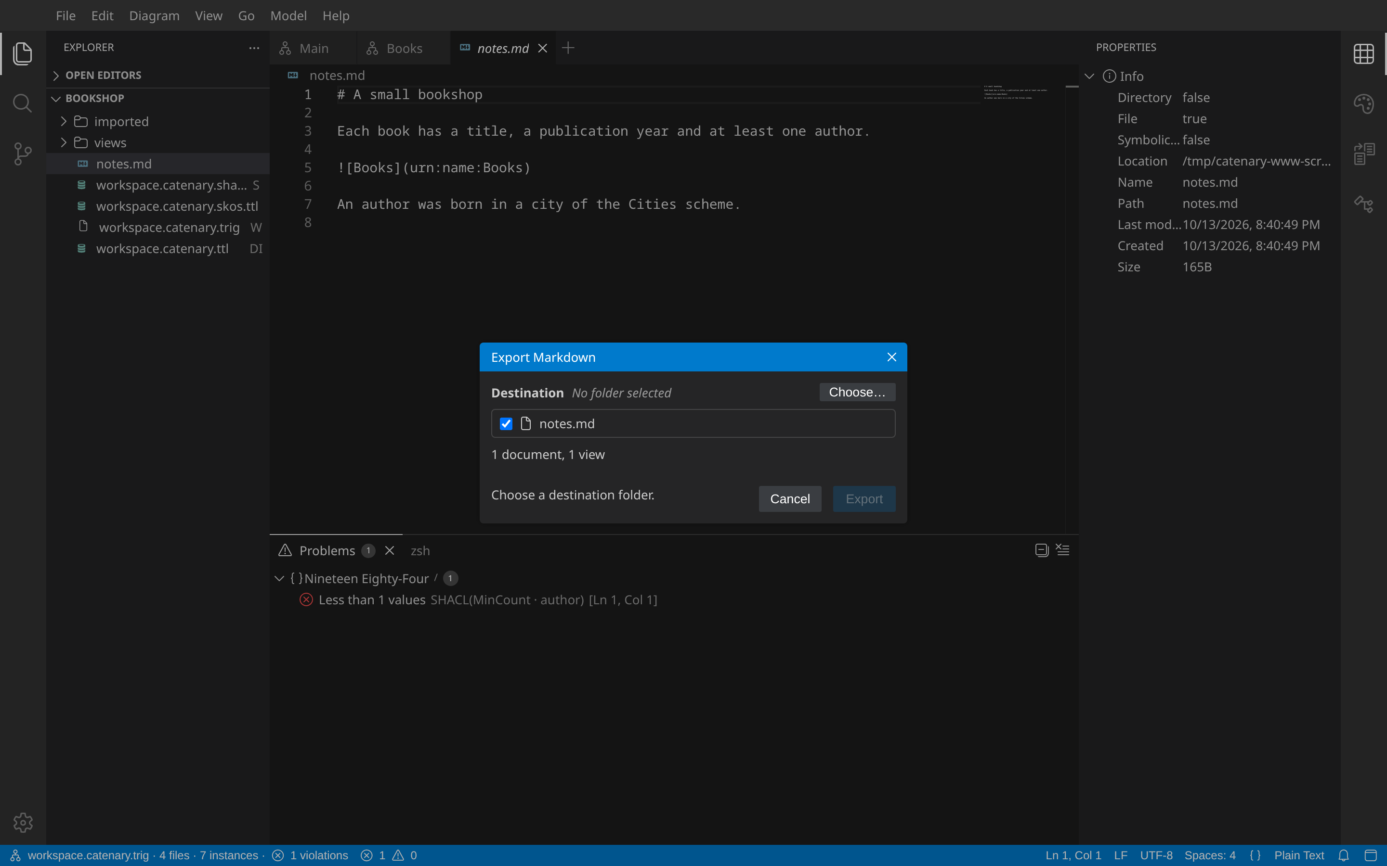Switch to the zsh terminal tab
Viewport: 1387px width, 866px height.
420,550
